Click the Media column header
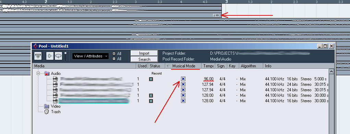Viewport: 350px width, 134px height. (x=84, y=66)
